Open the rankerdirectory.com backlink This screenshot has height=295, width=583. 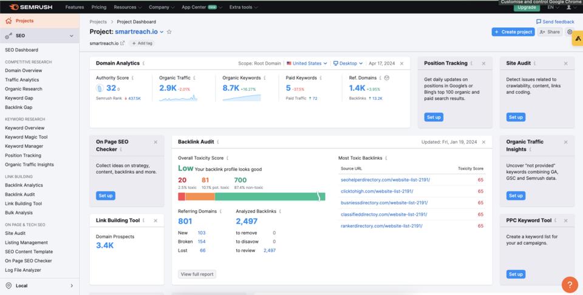(381, 226)
